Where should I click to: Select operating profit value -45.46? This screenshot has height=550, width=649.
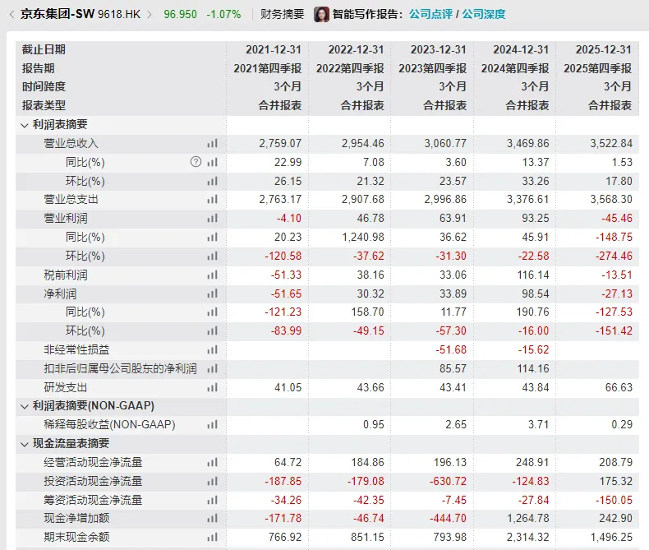[x=617, y=218]
